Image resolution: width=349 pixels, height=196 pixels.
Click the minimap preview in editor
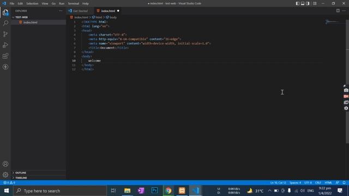coord(332,22)
